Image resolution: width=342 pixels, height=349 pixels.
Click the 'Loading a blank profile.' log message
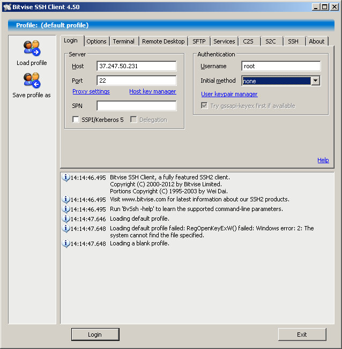pos(139,244)
